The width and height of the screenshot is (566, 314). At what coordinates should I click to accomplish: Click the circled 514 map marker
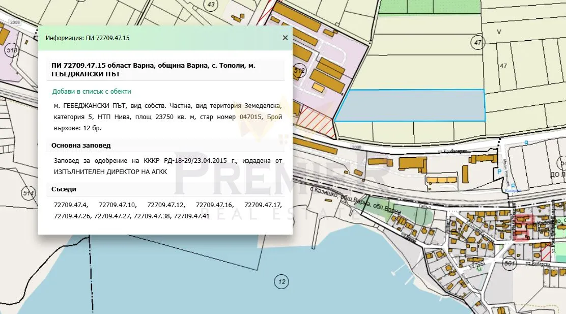(x=28, y=193)
